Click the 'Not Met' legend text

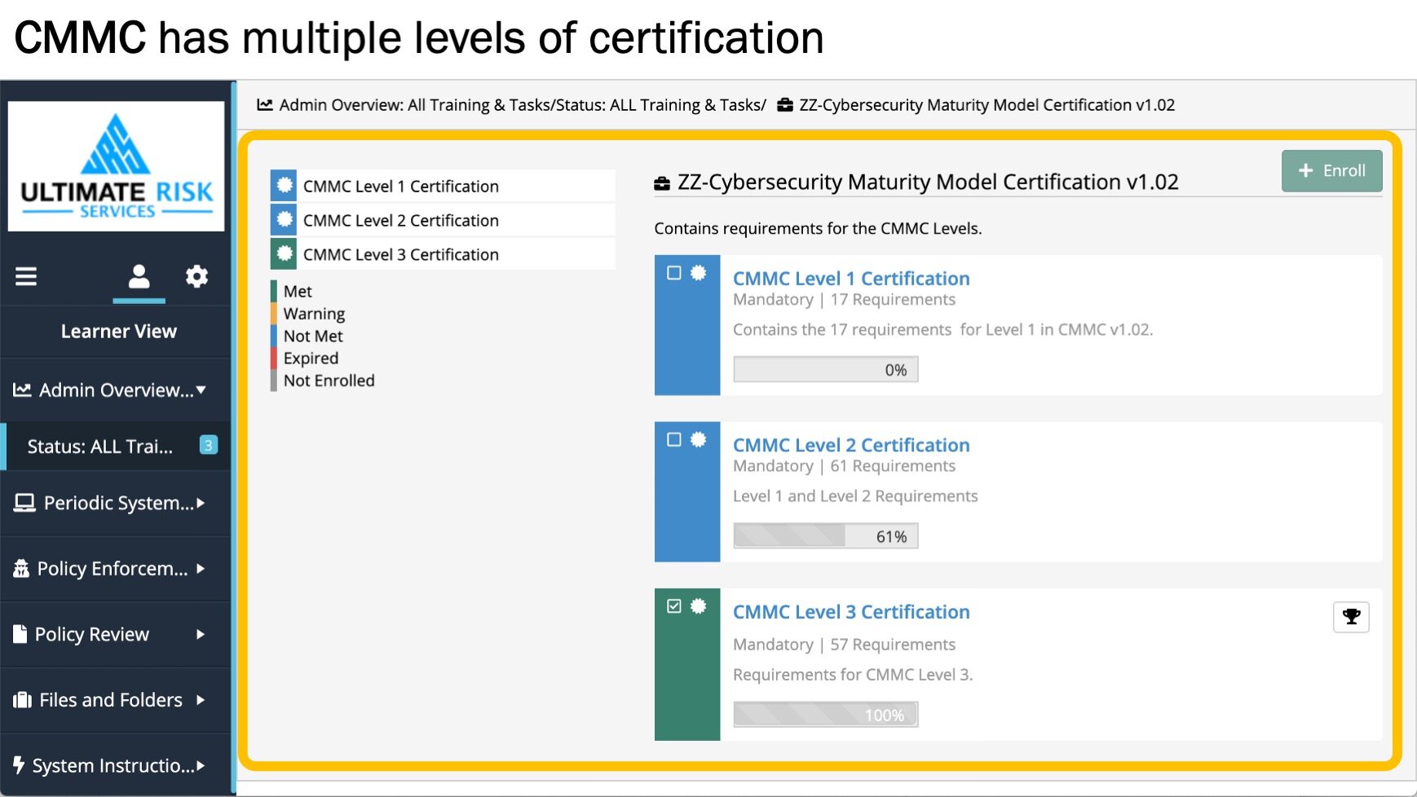click(x=313, y=336)
